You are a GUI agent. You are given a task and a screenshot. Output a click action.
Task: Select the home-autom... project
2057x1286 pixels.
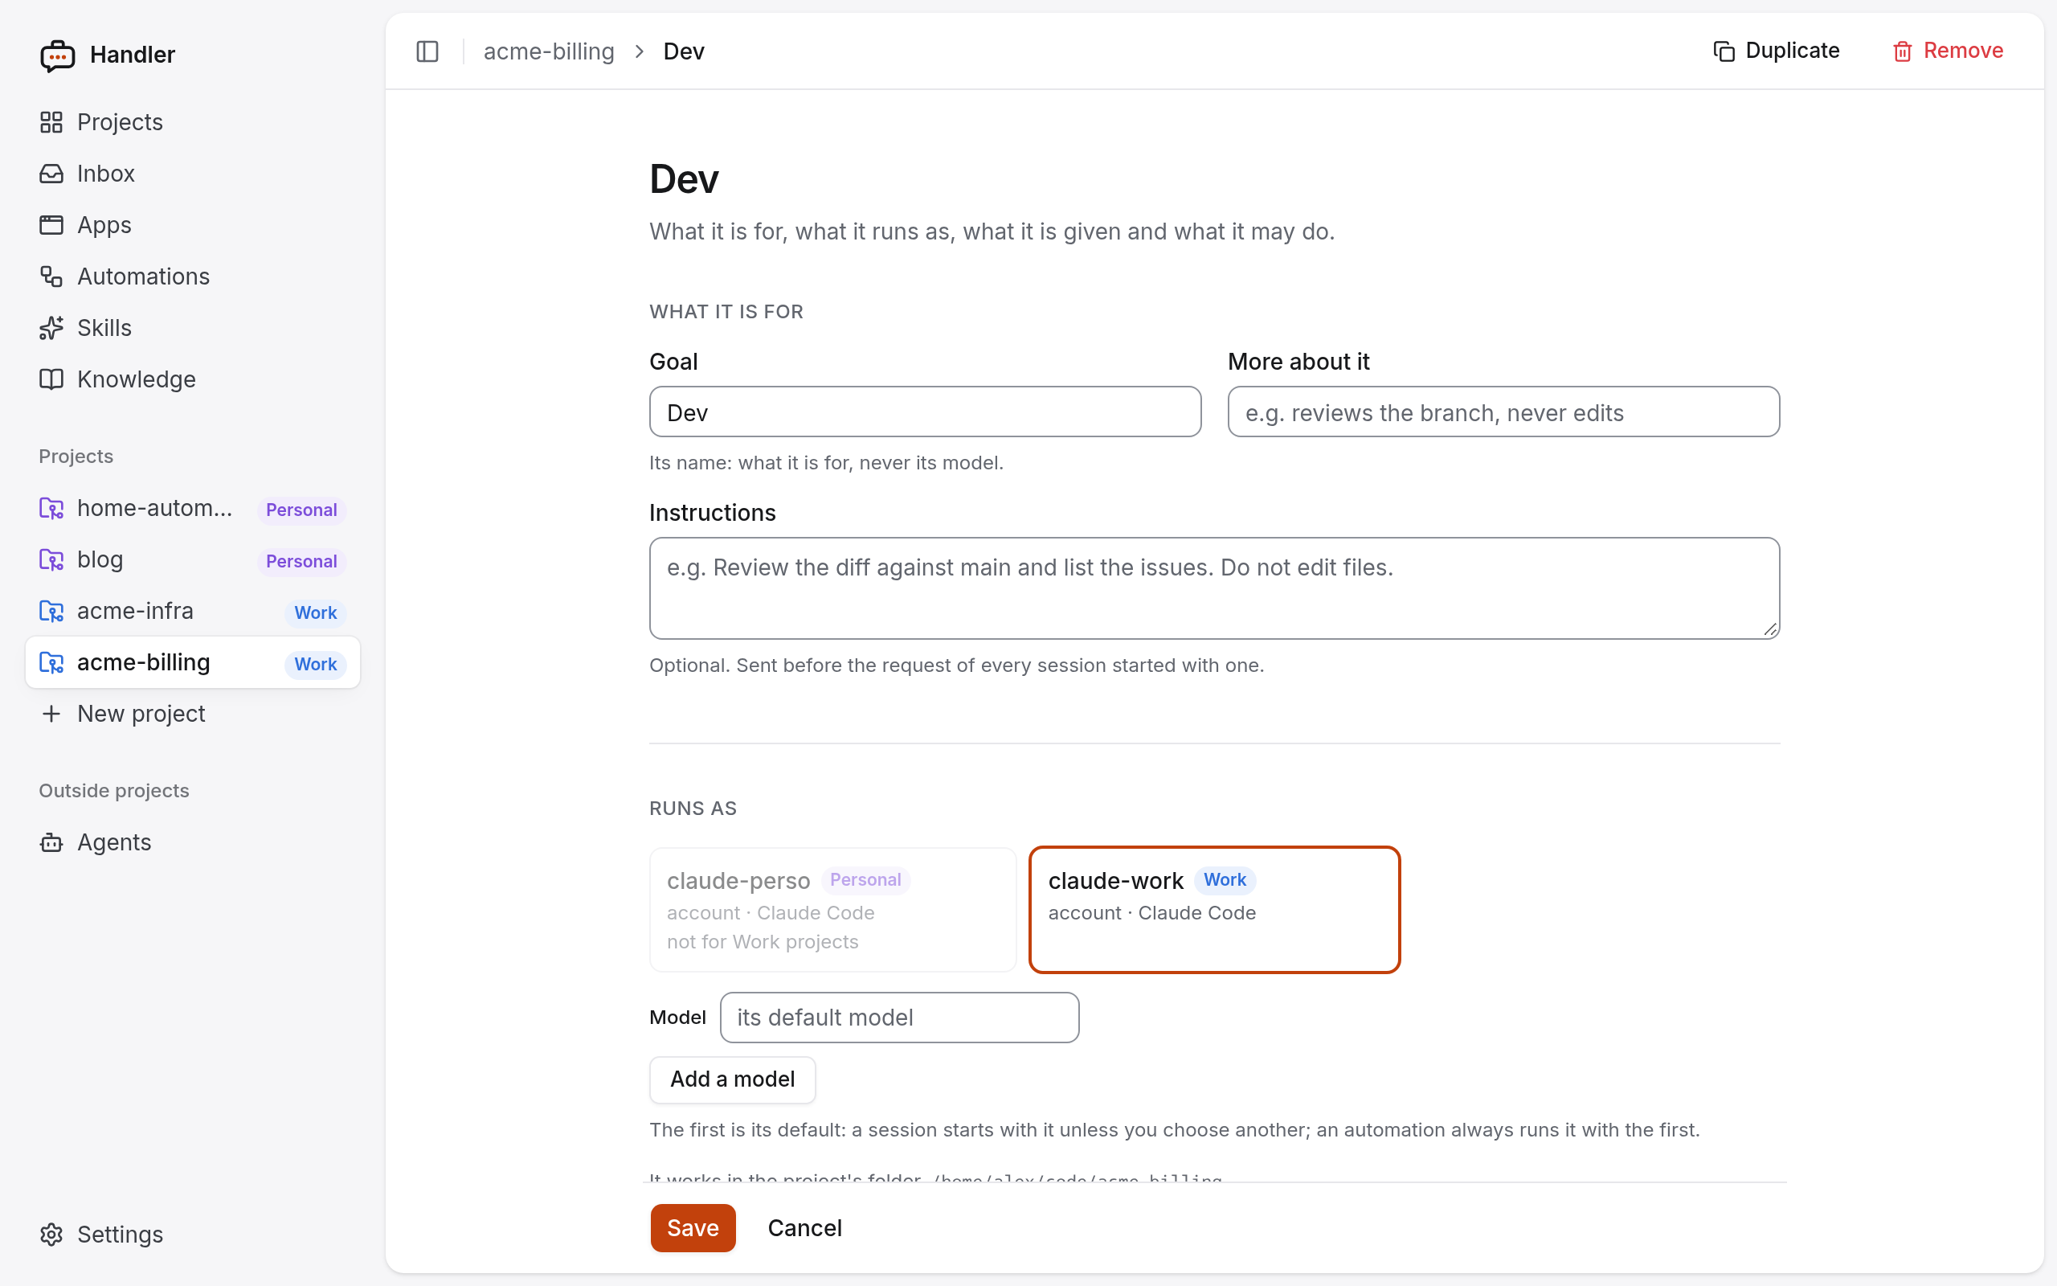(x=193, y=509)
